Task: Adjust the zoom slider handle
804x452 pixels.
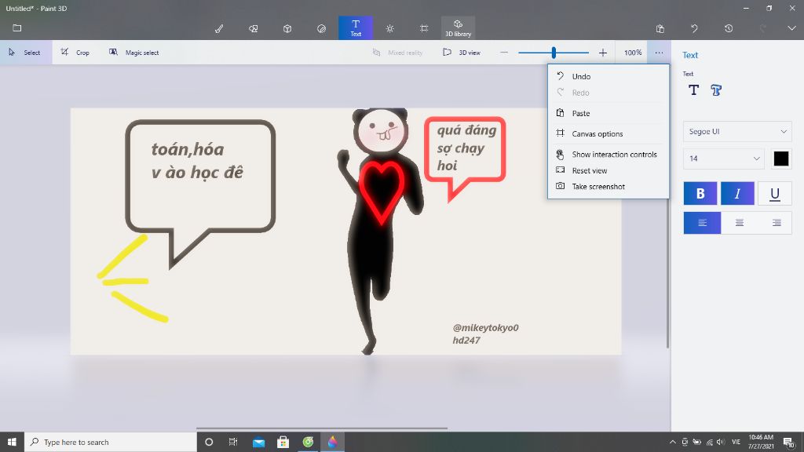Action: [554, 53]
